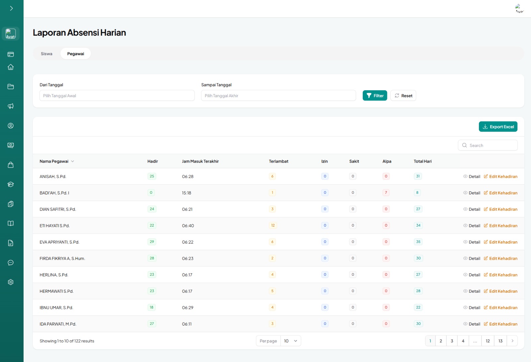Jump to page 13 in pagination
The image size is (531, 362).
coord(500,341)
